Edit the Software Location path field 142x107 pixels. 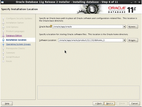pos(91,40)
